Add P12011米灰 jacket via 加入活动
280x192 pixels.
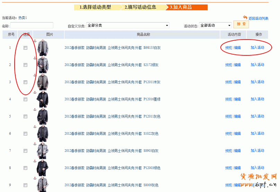[x=257, y=82]
